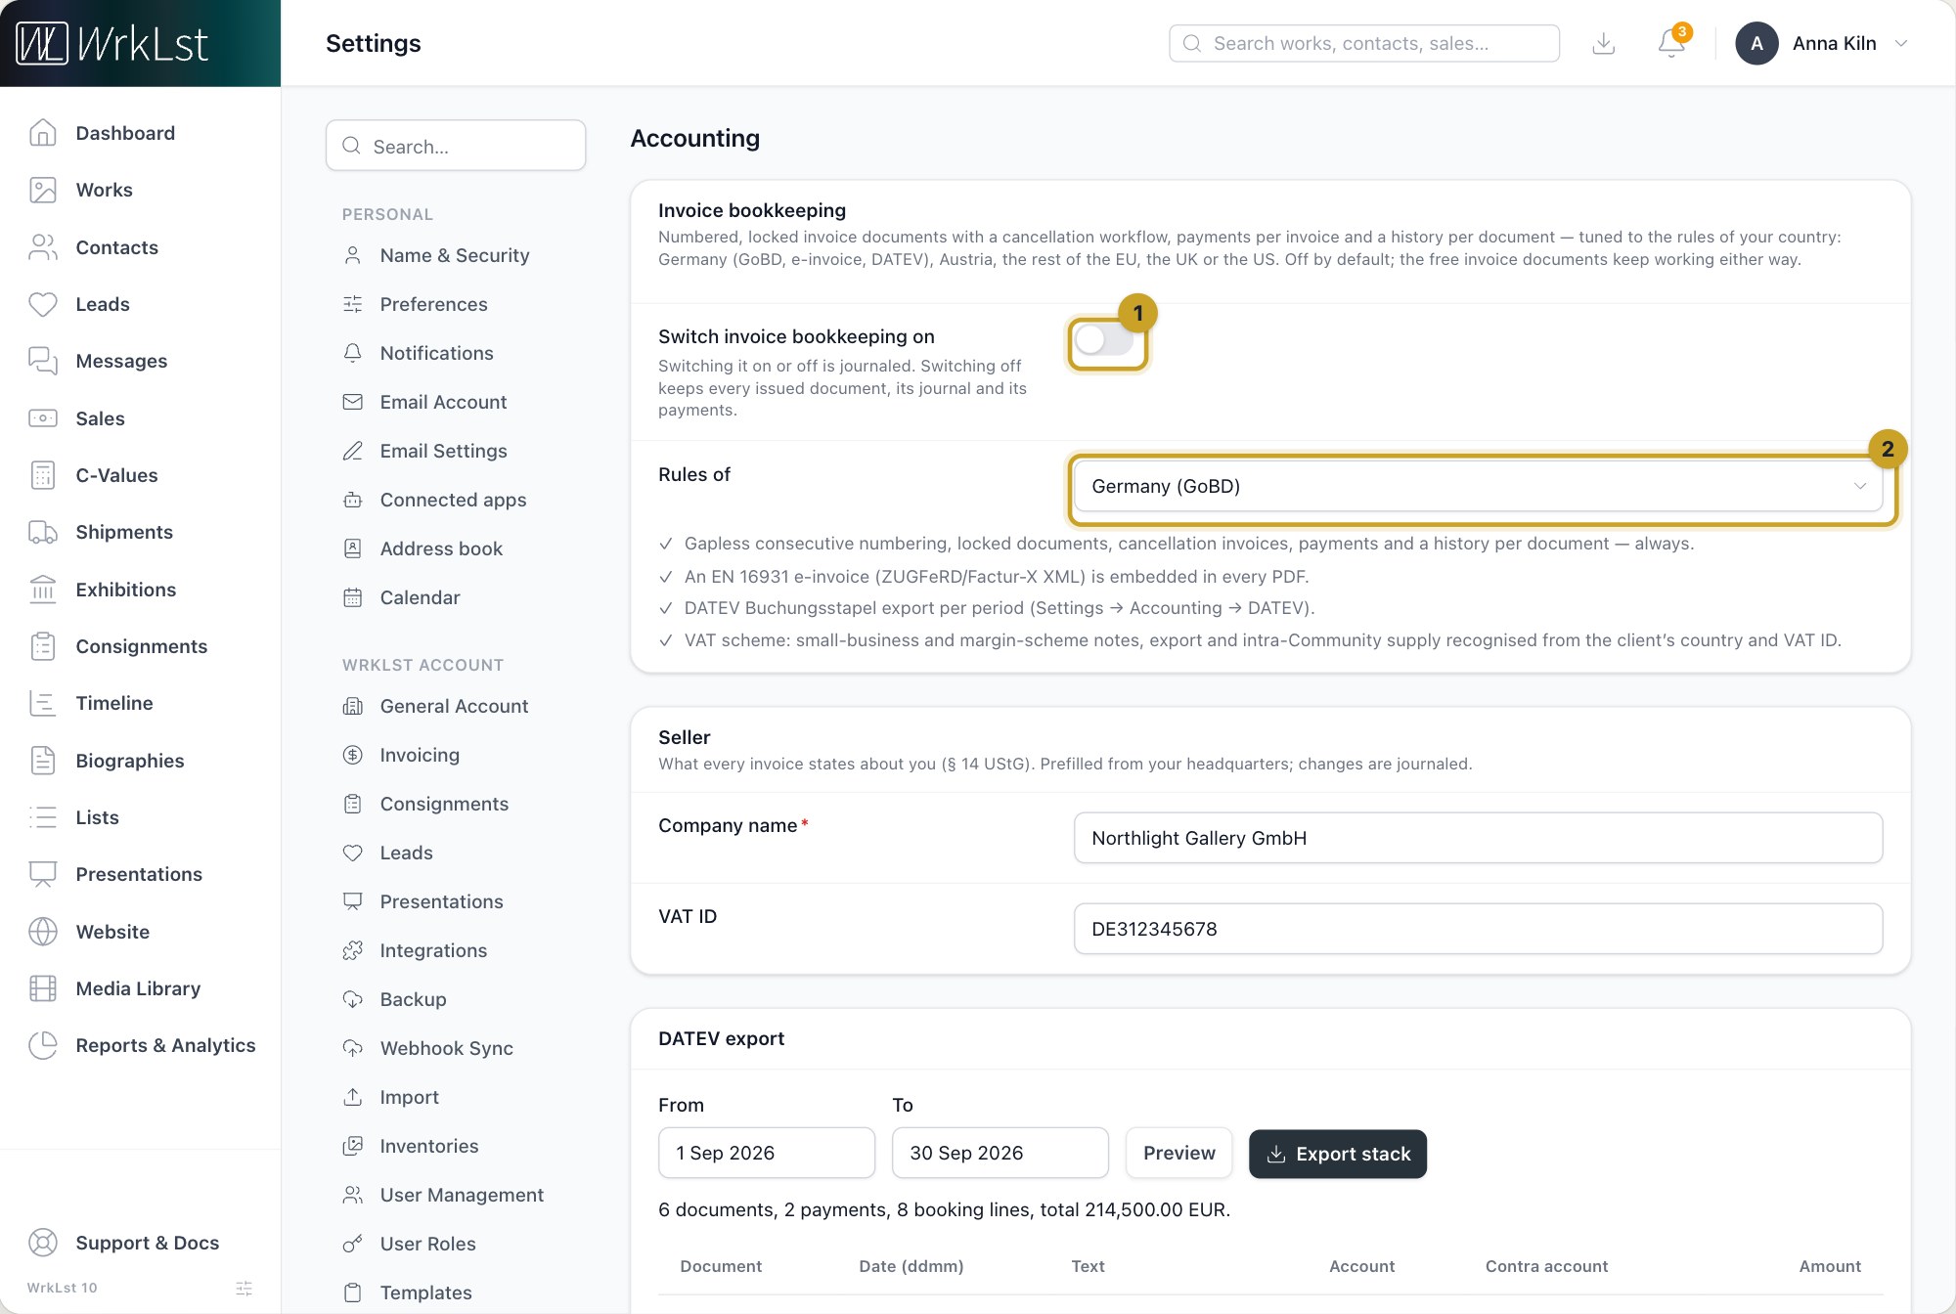Click the Preview button in DATEV export

(x=1179, y=1153)
